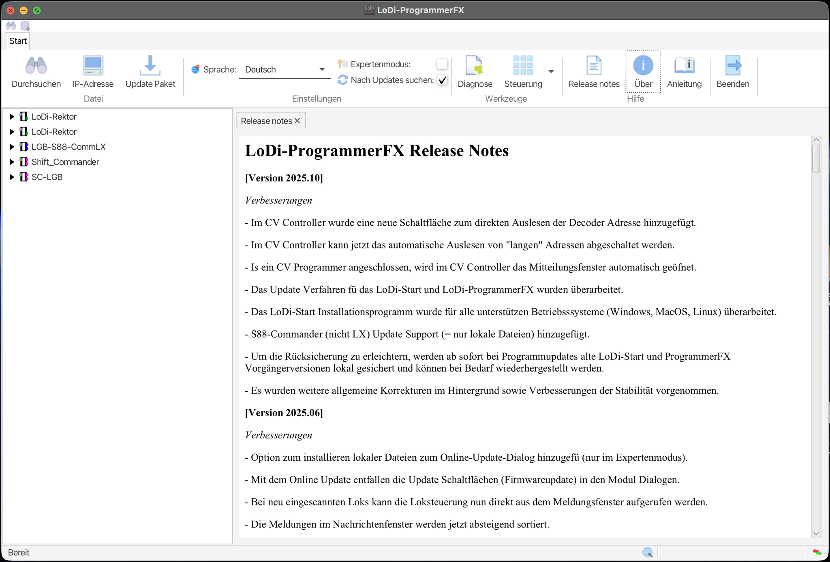Click the Hilfe group label
830x562 pixels.
tap(635, 98)
